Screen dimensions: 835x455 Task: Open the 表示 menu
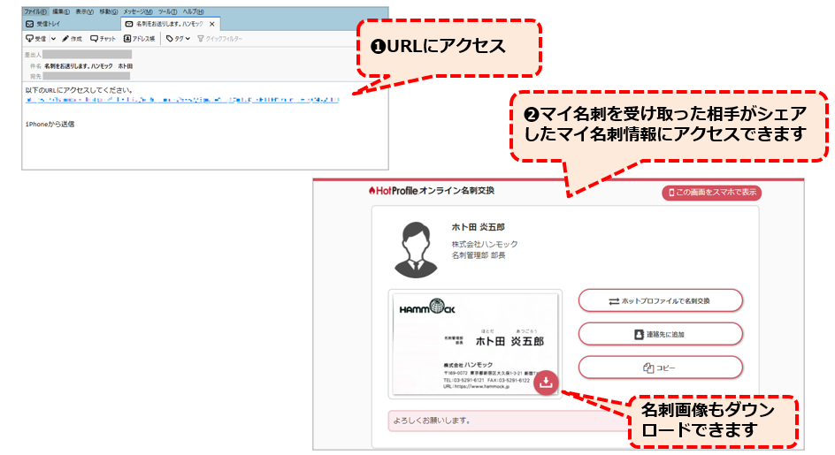click(x=84, y=11)
